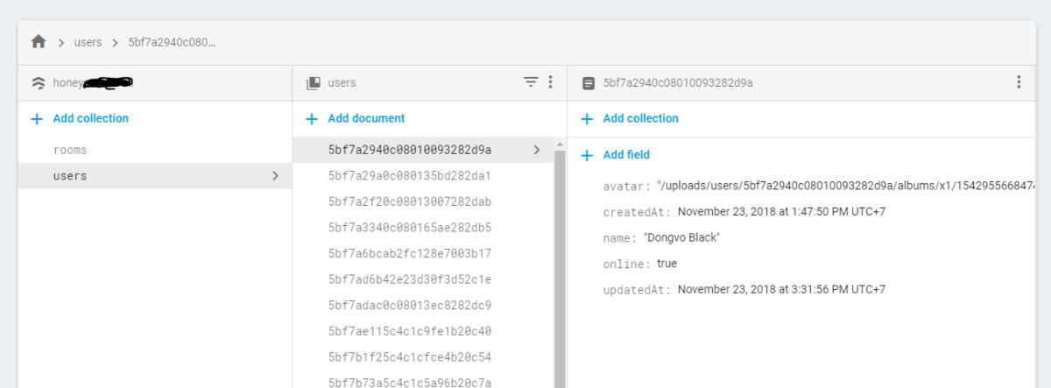
Task: Open the 5bf7a2940c080… breadcrumb link
Action: click(x=172, y=42)
